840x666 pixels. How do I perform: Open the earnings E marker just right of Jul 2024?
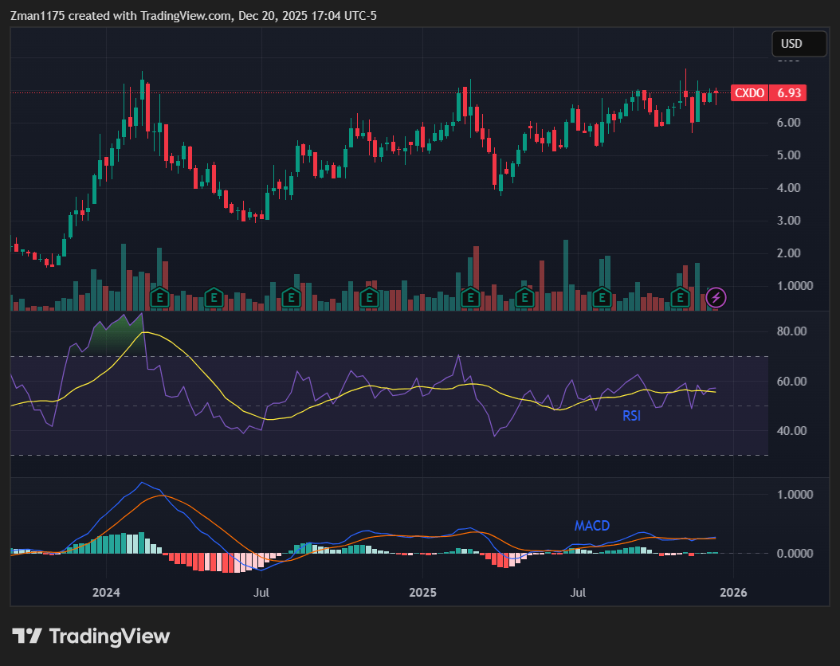pos(292,297)
